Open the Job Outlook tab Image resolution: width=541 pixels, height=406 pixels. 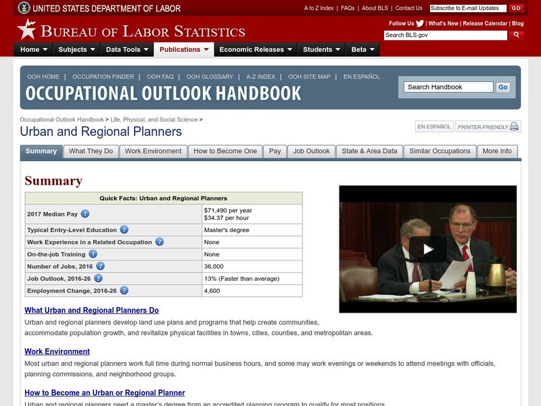(312, 151)
